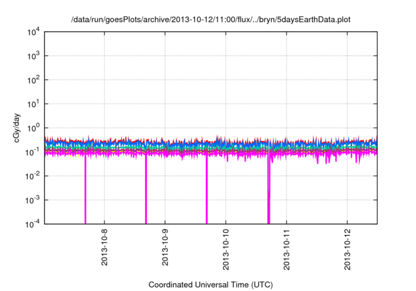This screenshot has height=291, width=416.
Task: Select the 2013-10-8 date tick label
Action: pyautogui.click(x=104, y=247)
